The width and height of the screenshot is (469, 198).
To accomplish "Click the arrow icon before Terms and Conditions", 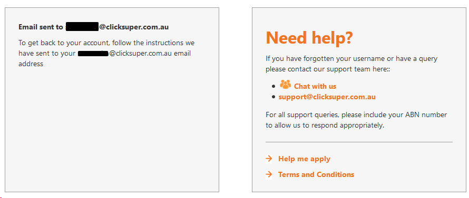I will pos(269,174).
